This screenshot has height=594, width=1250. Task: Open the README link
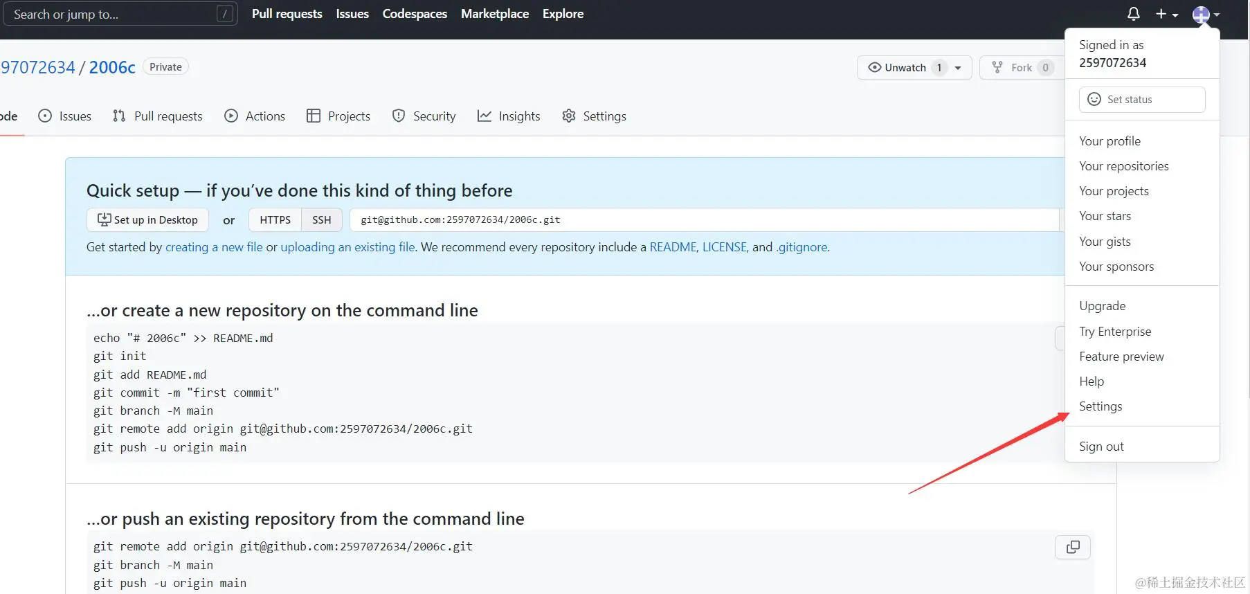pos(673,247)
